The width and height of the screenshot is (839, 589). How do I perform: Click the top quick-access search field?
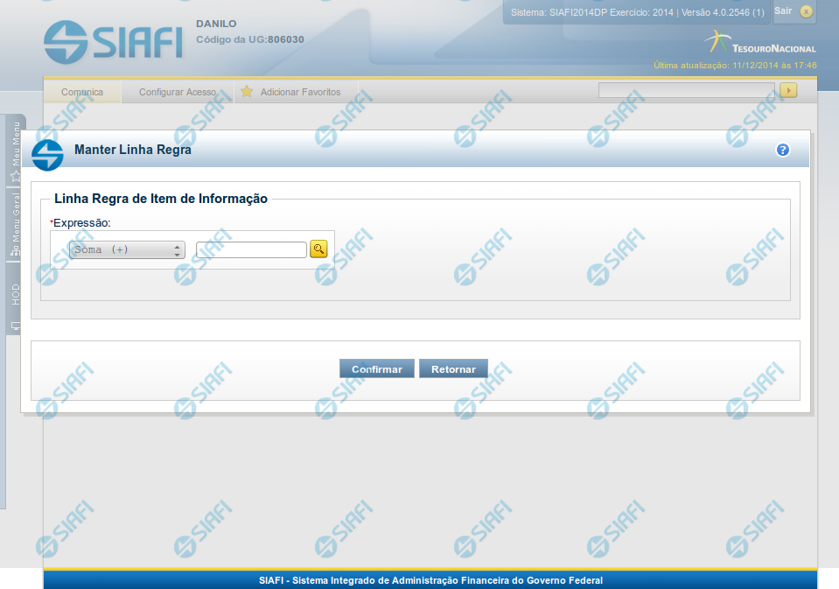(x=686, y=90)
